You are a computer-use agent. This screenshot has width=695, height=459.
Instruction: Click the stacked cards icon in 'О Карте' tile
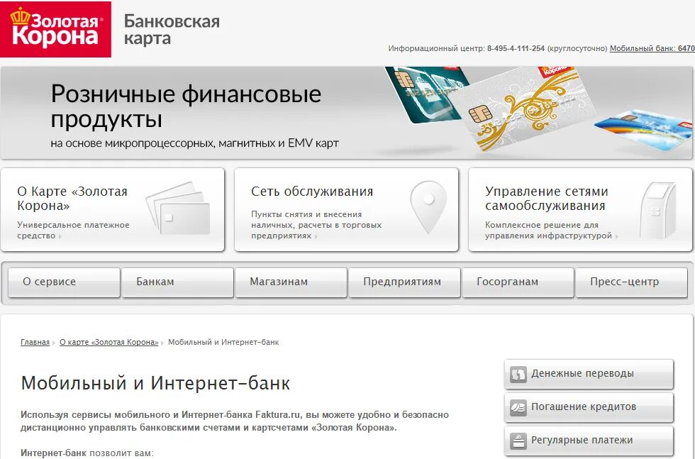pos(178,208)
